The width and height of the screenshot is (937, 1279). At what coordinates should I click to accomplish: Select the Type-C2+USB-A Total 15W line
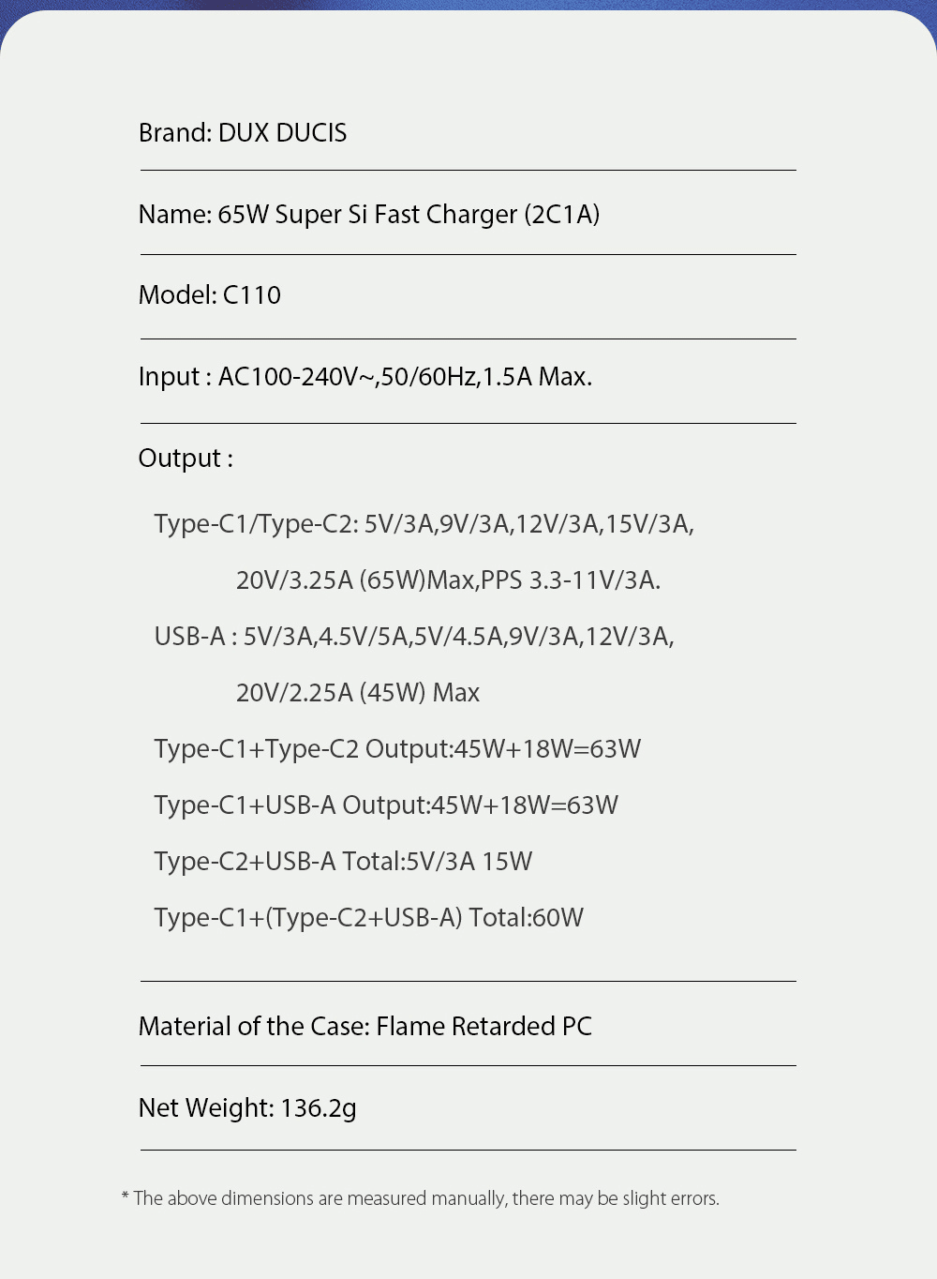coord(343,862)
